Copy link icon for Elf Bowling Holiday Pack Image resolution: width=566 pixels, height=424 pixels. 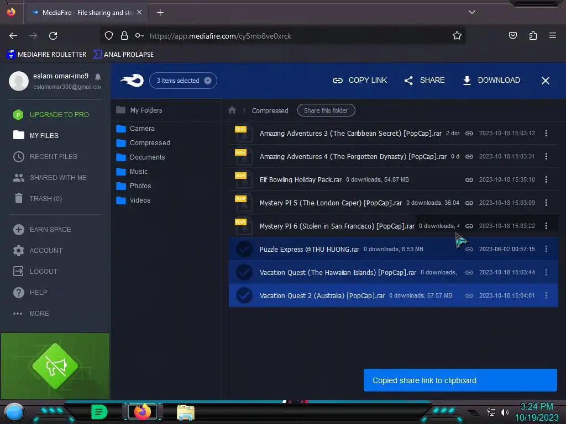(469, 179)
